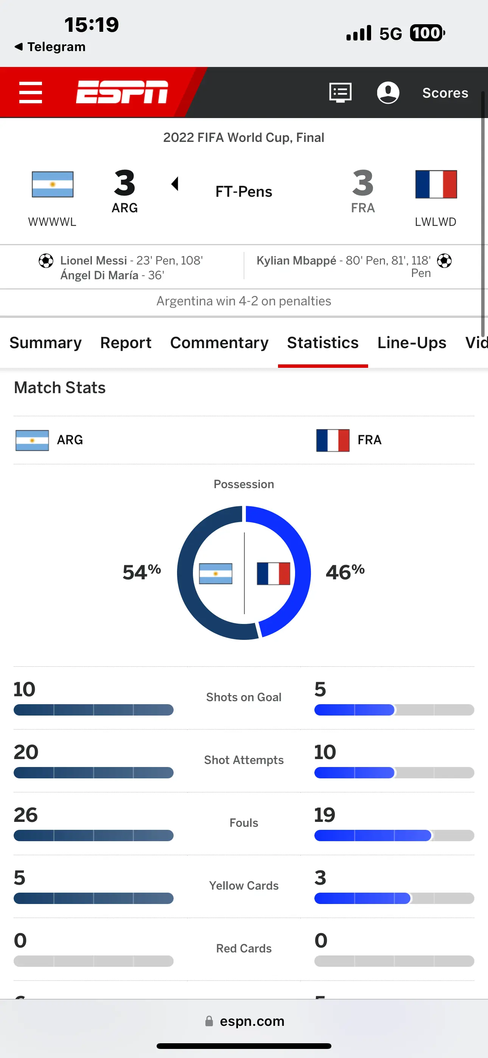
Task: Tap the soccer ball beside Kylian Mbappé
Action: coord(444,261)
